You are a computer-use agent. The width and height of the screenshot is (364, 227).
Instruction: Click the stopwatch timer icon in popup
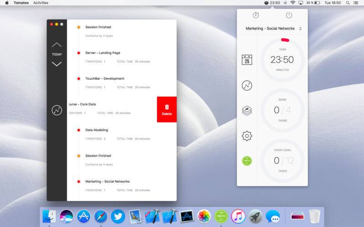[x=256, y=15]
